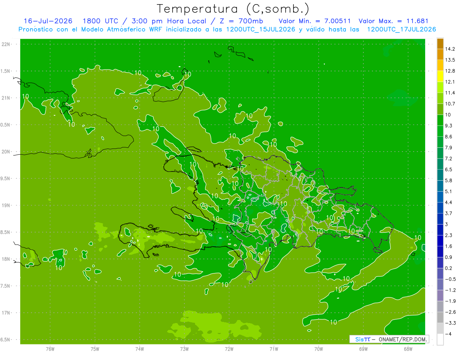The width and height of the screenshot is (458, 354).
Task: Click the "3.7" legend value
Action: point(449,213)
